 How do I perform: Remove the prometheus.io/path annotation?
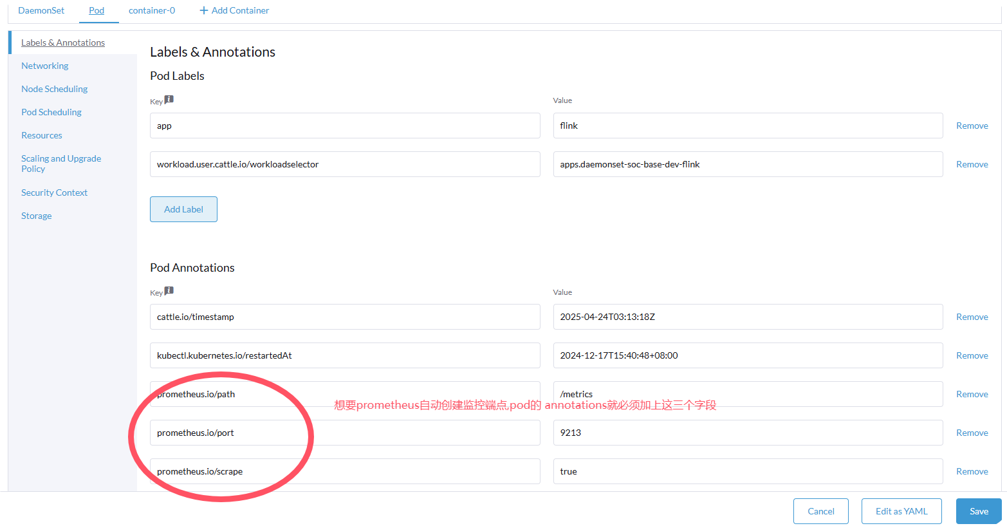[x=972, y=394]
